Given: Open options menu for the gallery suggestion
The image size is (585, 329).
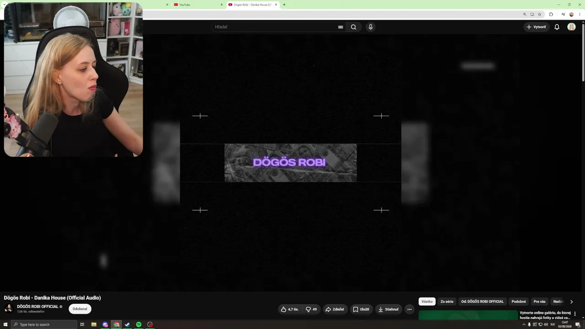Looking at the screenshot, I should (x=575, y=314).
